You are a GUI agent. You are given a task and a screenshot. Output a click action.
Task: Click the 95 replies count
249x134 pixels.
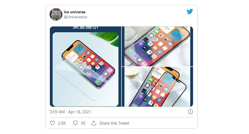[x=83, y=123]
